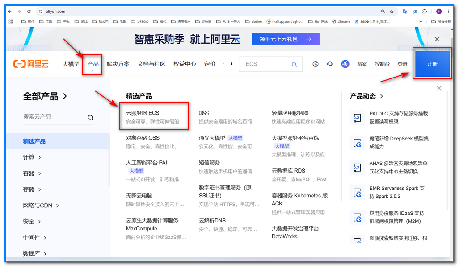
Task: Open the Chrome bookmark
Action: [x=341, y=21]
